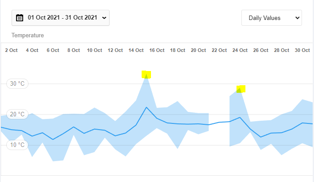Click the calendar icon in date picker
Viewport: 314px width, 182px height.
(20, 18)
